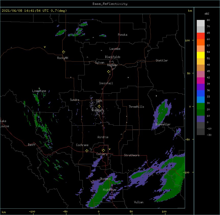Click the dBZ legend heading

(207, 14)
